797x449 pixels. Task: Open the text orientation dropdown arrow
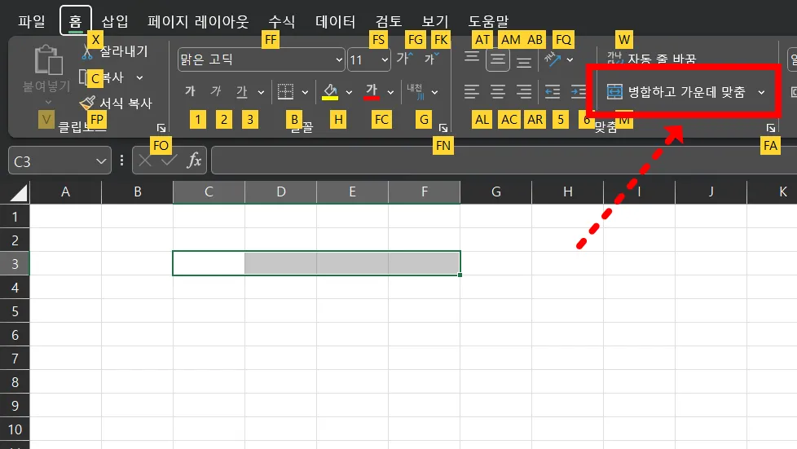[570, 59]
